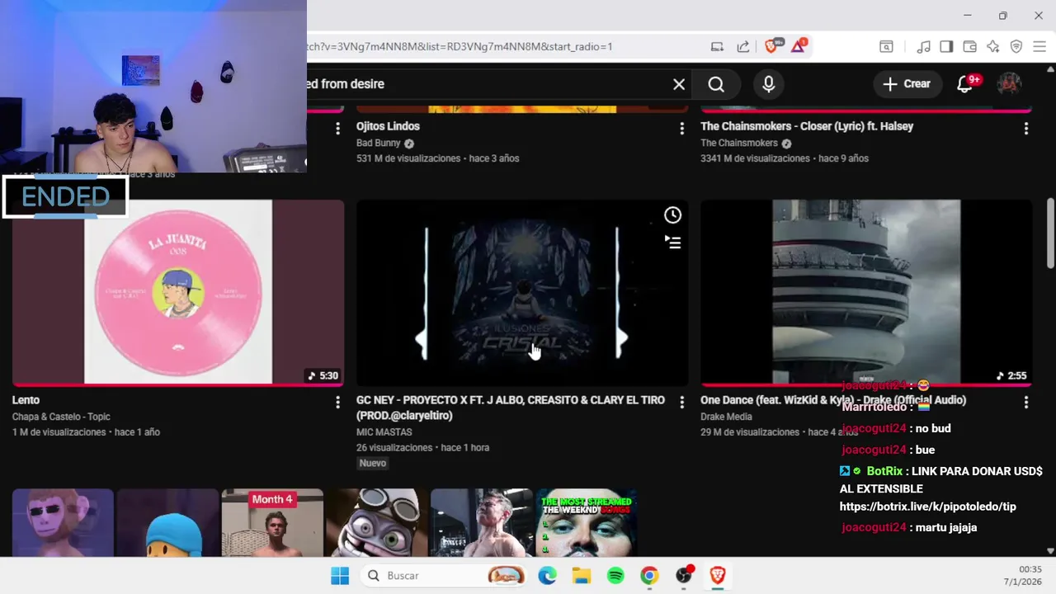Click the taskbar Buscar search box
This screenshot has width=1056, height=594.
click(x=444, y=576)
